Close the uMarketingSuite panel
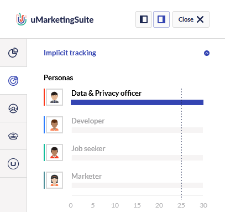This screenshot has width=225, height=212. [191, 19]
